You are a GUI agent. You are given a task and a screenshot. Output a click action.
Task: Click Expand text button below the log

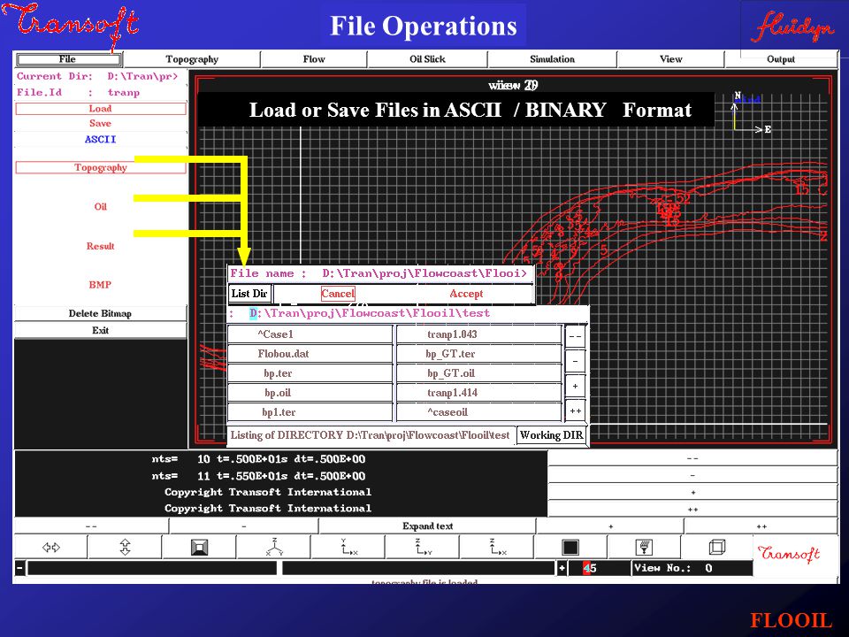pyautogui.click(x=428, y=526)
